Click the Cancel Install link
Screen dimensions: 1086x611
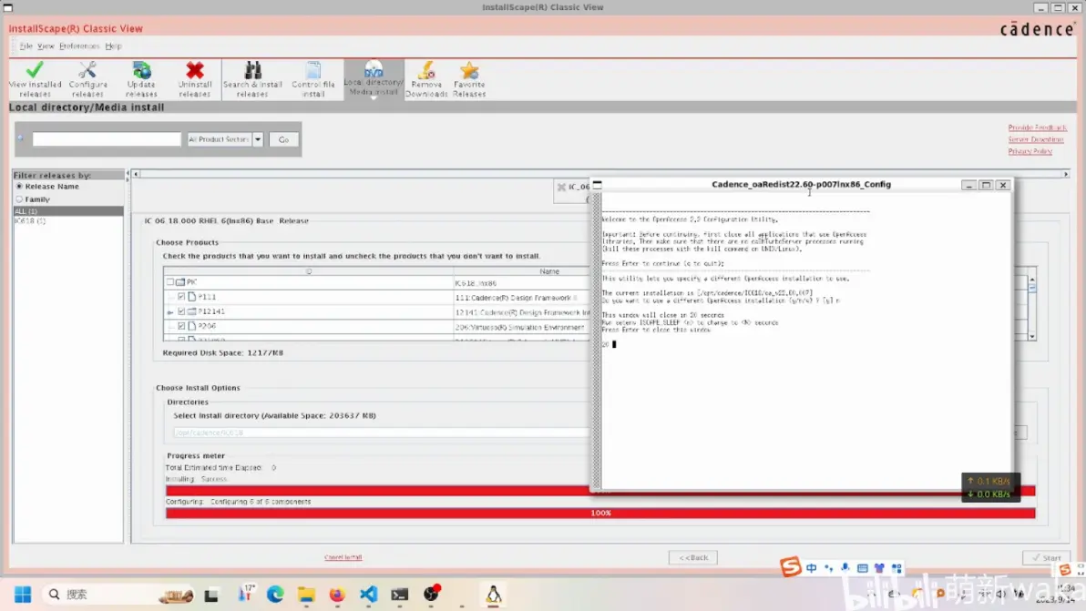coord(343,557)
